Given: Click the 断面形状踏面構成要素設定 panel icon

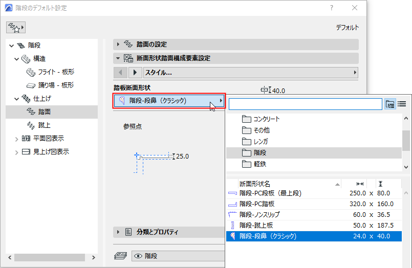Looking at the screenshot, I should click(128, 58).
